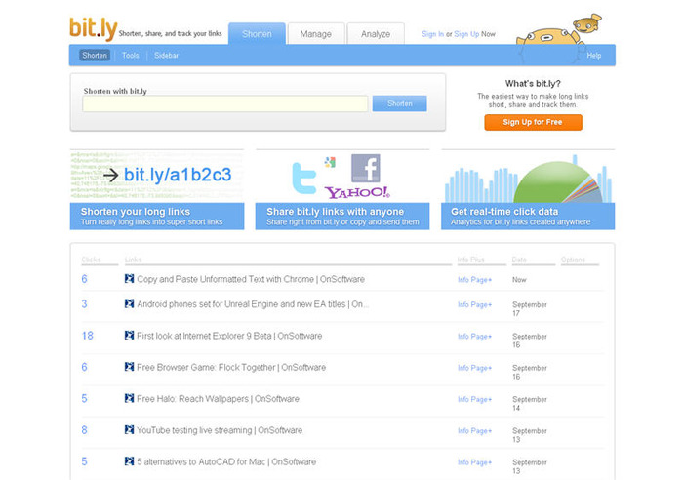Open Free Halo: Reach Wallpapers link
The image size is (683, 480).
218,399
